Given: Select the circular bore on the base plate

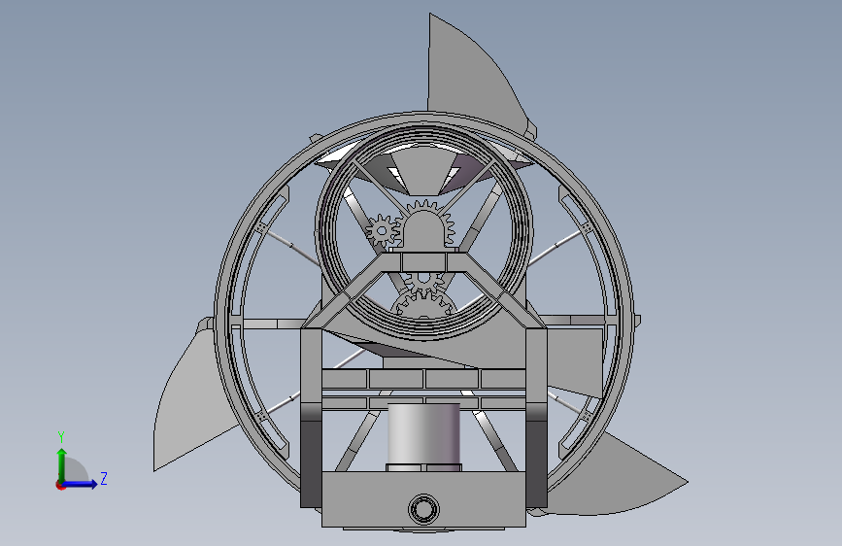Looking at the screenshot, I should coord(423,508).
